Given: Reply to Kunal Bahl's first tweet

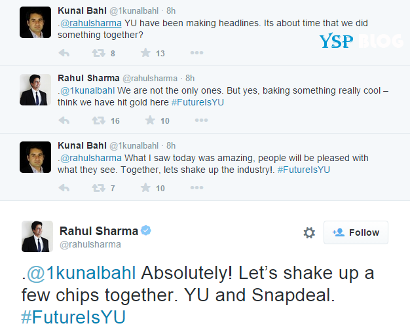Looking at the screenshot, I should [64, 53].
